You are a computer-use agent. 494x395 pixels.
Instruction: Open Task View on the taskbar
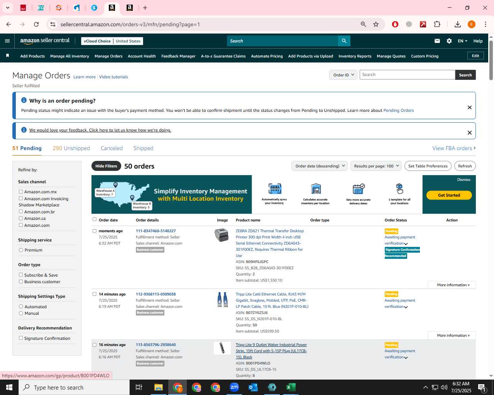(139, 387)
